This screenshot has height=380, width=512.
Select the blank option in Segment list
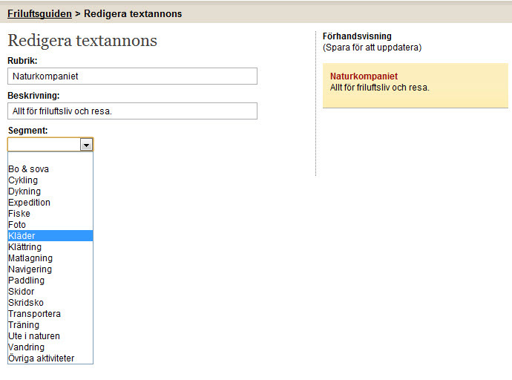(x=50, y=158)
